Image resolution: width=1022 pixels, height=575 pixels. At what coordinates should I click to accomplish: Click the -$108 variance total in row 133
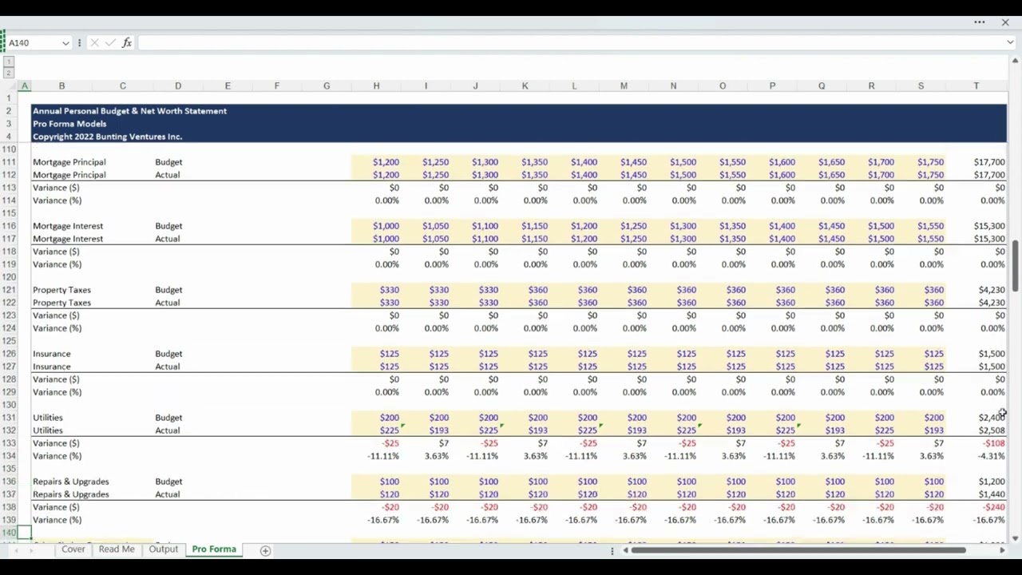tap(995, 443)
